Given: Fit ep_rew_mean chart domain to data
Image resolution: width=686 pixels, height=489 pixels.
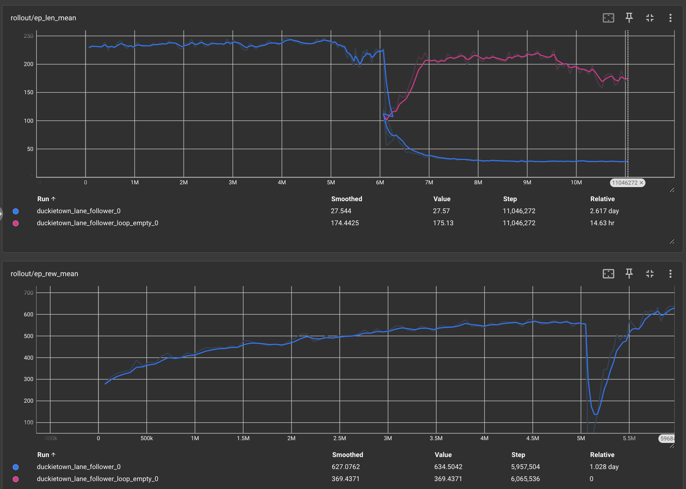Looking at the screenshot, I should [608, 274].
